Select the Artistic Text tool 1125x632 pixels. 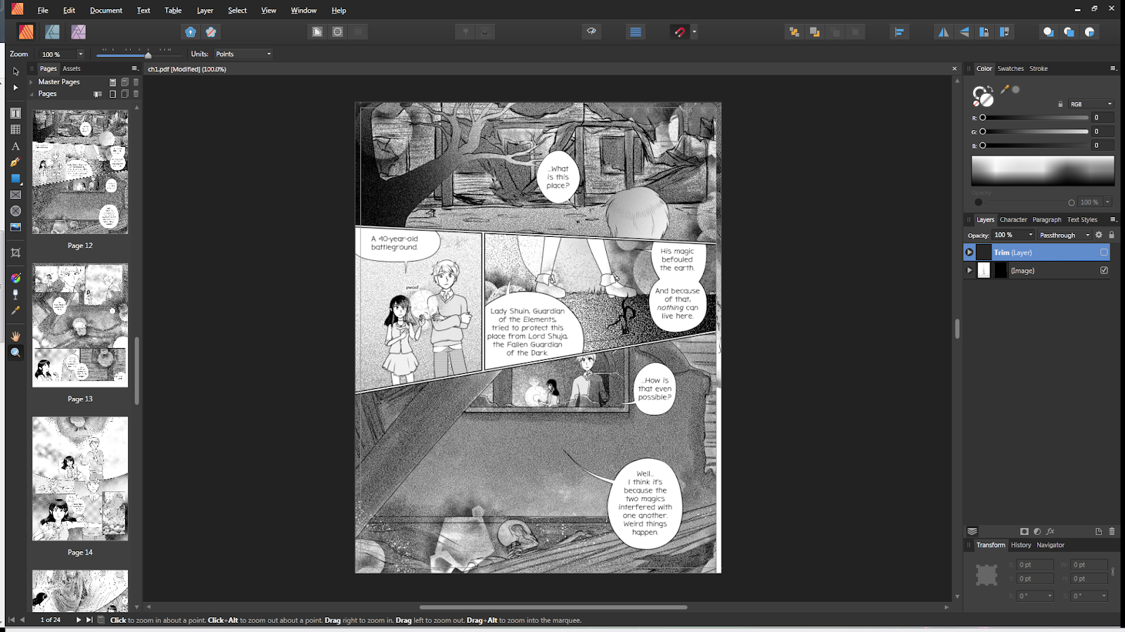tap(15, 146)
